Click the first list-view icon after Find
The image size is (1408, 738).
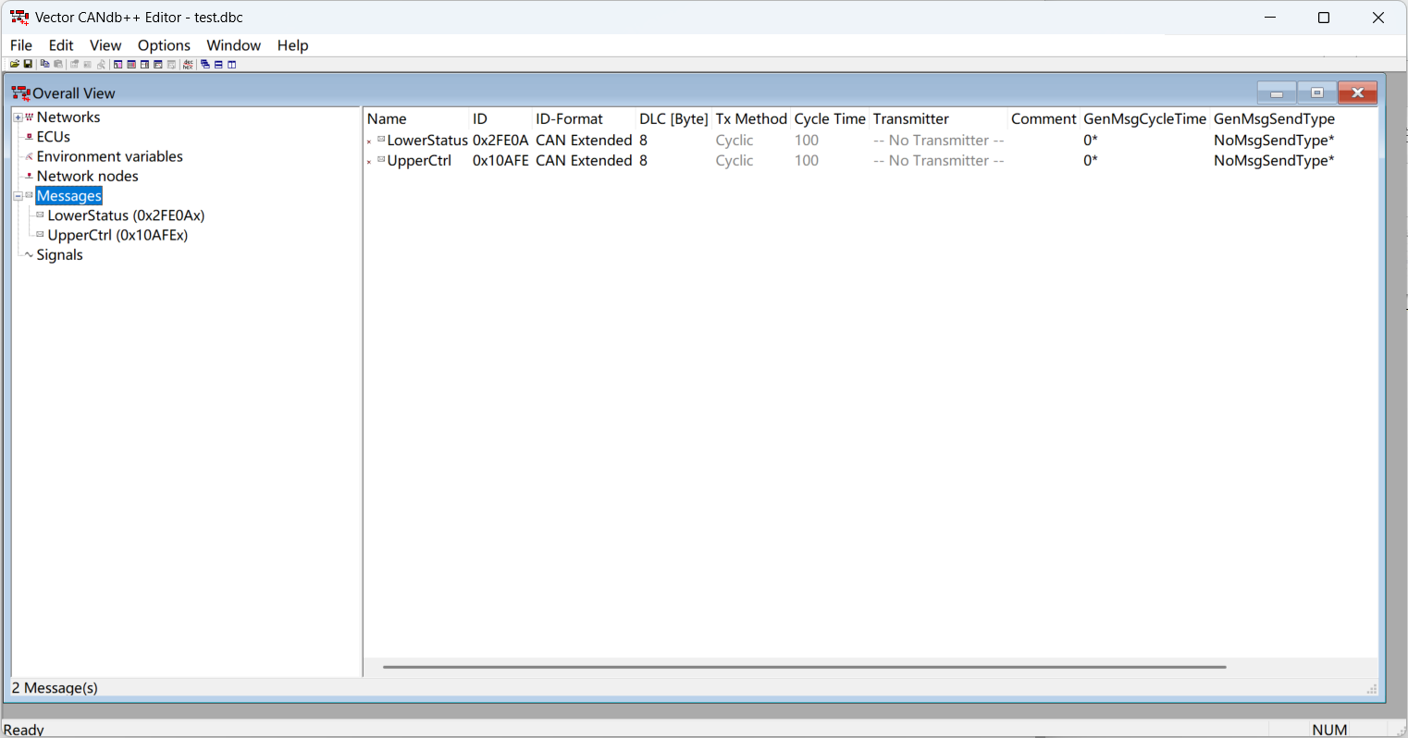[x=118, y=65]
